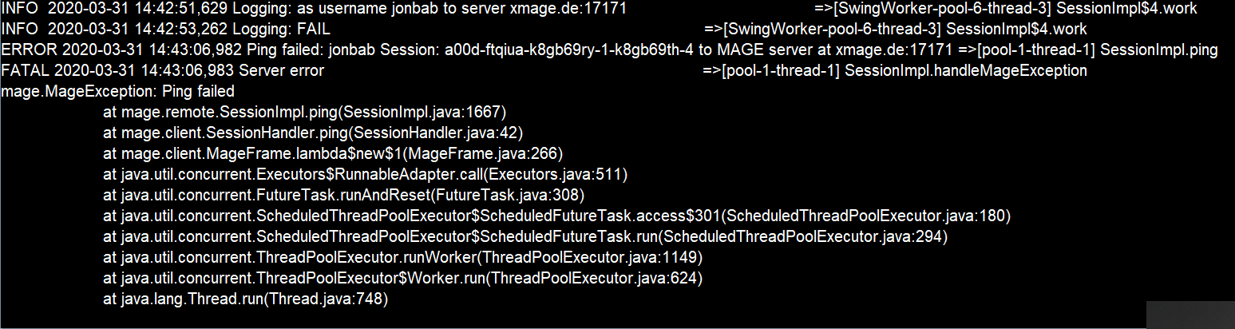
Task: Click the ScheduledThreadPoolExecutor.java:294 trace line
Action: point(525,236)
